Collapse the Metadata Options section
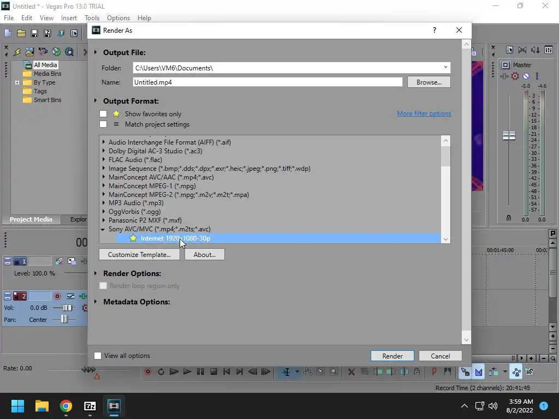The height and width of the screenshot is (419, 559). coord(96,302)
